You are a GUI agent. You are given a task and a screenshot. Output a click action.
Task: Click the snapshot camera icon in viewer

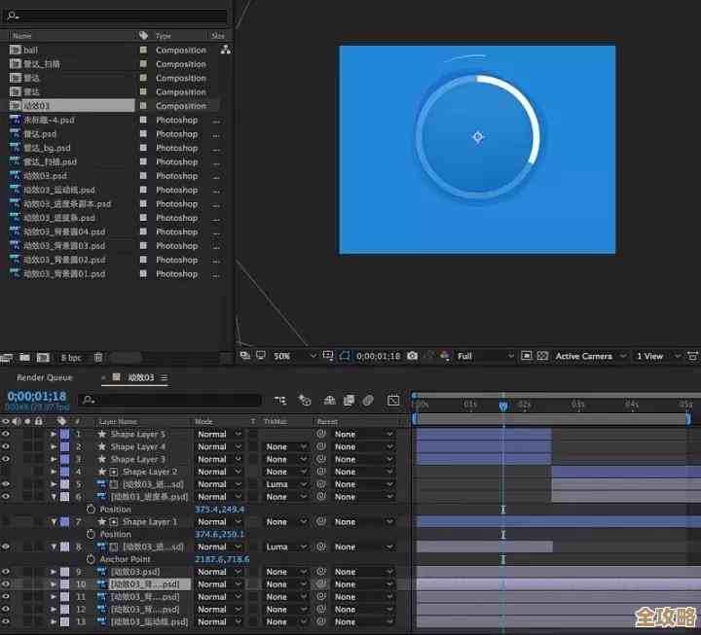(x=413, y=357)
